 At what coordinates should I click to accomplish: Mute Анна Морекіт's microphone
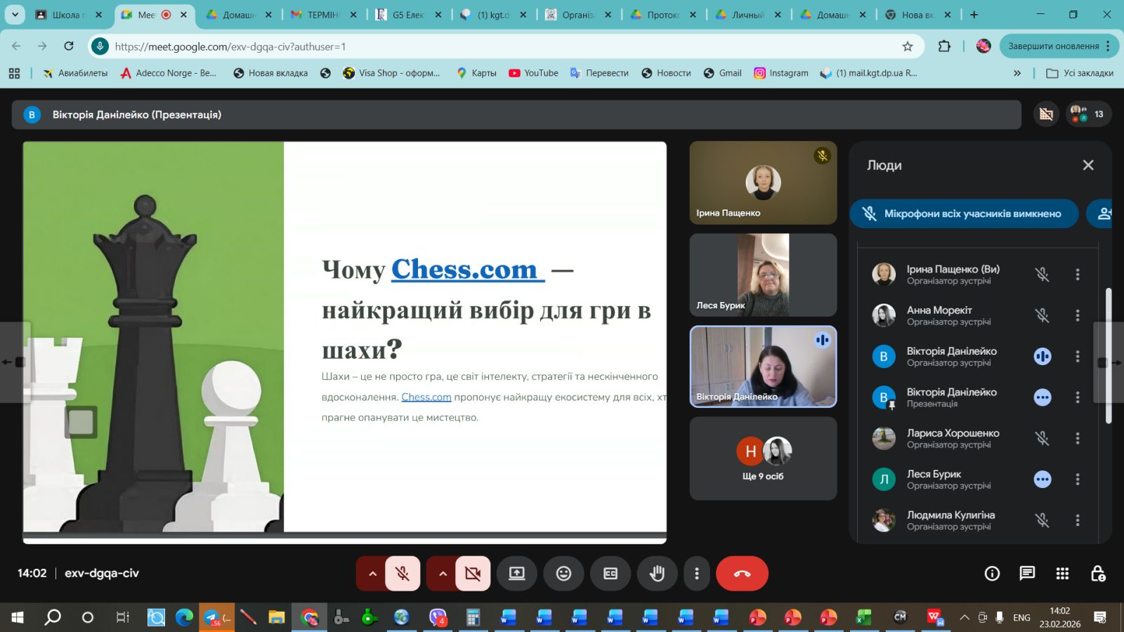[1042, 315]
